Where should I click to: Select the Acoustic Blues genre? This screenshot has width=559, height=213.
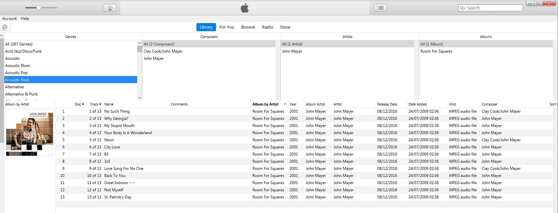coord(71,66)
